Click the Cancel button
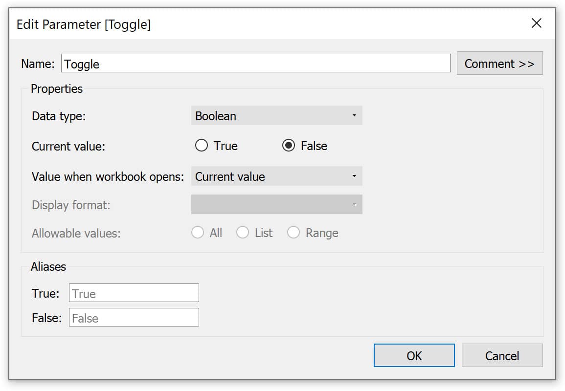 click(x=502, y=355)
